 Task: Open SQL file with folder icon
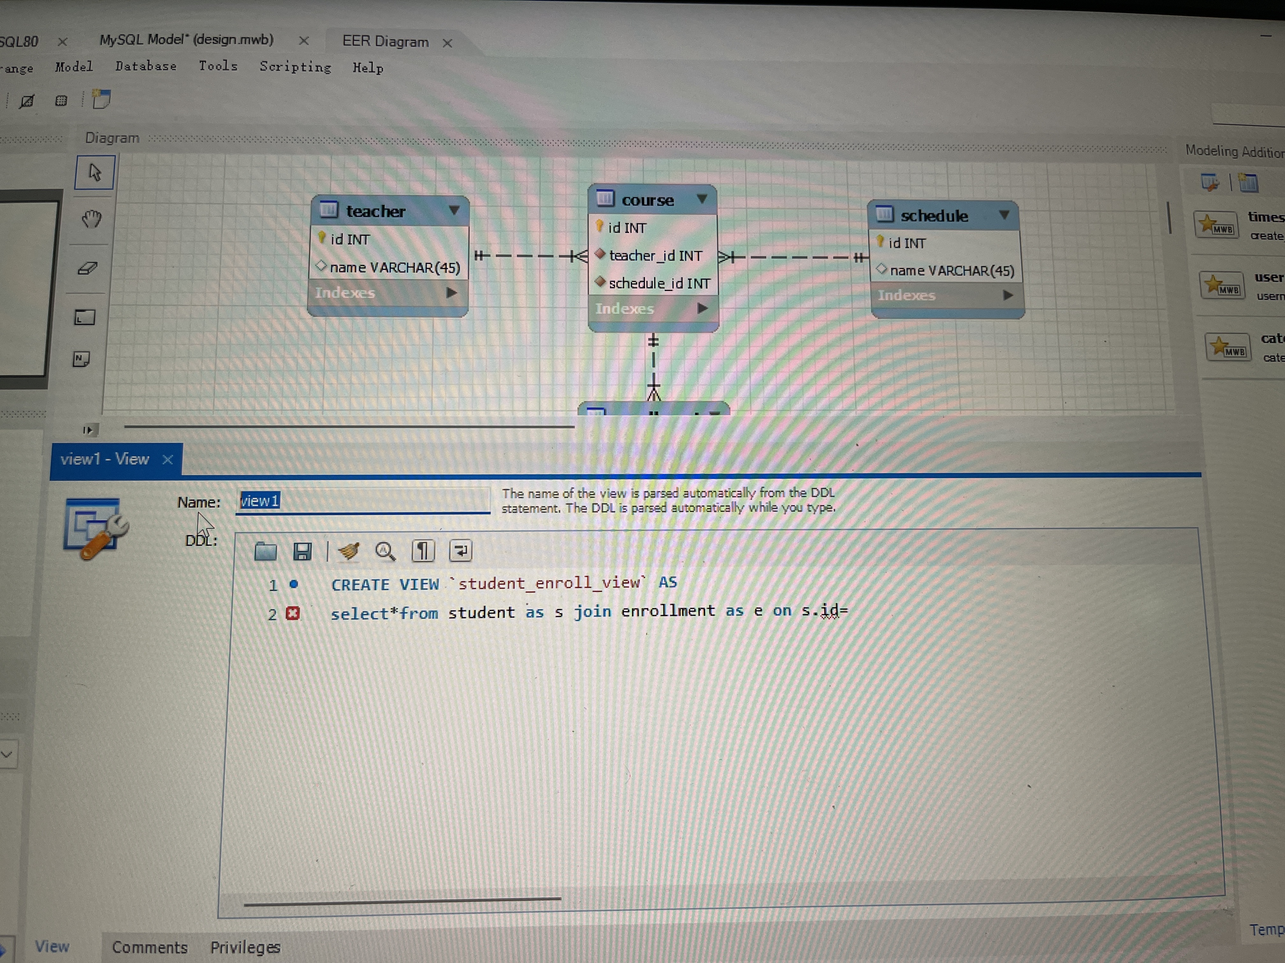pyautogui.click(x=265, y=551)
